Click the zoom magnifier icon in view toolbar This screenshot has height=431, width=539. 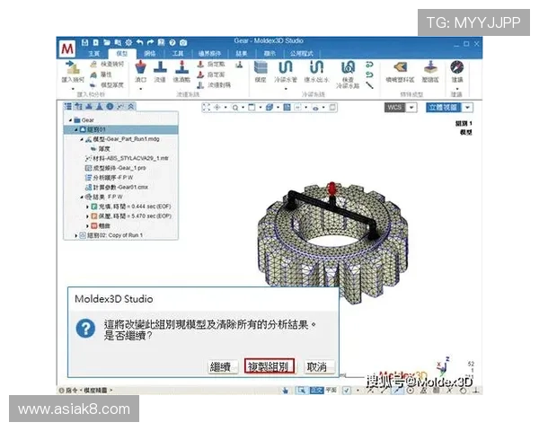point(235,108)
